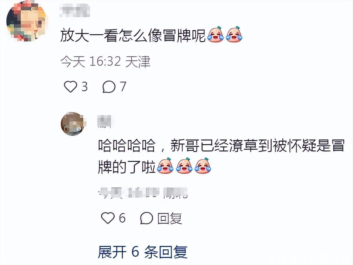Click the like count 6 on the reply

tap(122, 218)
